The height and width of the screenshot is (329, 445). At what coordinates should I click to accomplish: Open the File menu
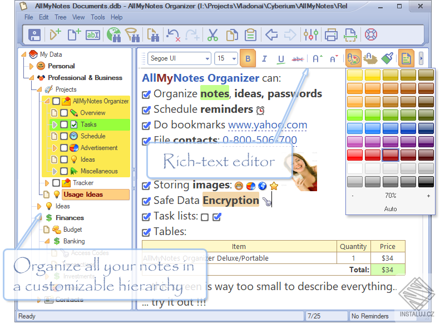tap(29, 17)
